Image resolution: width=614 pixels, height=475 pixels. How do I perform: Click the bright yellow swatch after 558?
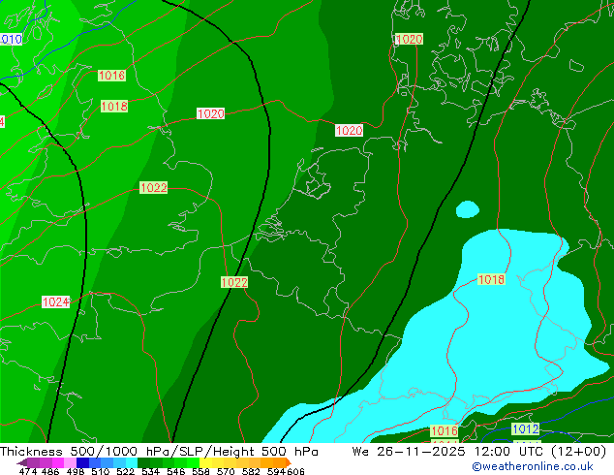[205, 462]
